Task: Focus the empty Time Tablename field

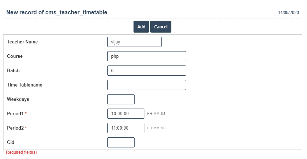Action: click(x=146, y=85)
